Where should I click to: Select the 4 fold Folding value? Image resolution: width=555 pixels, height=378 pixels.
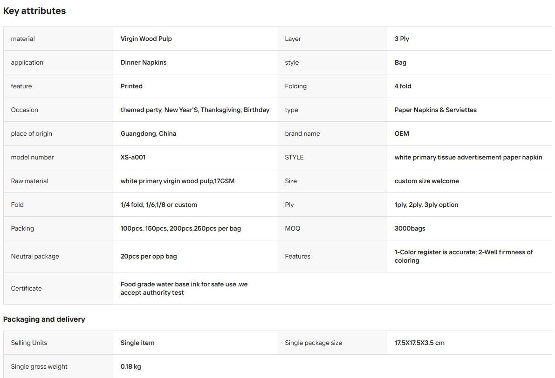(403, 86)
